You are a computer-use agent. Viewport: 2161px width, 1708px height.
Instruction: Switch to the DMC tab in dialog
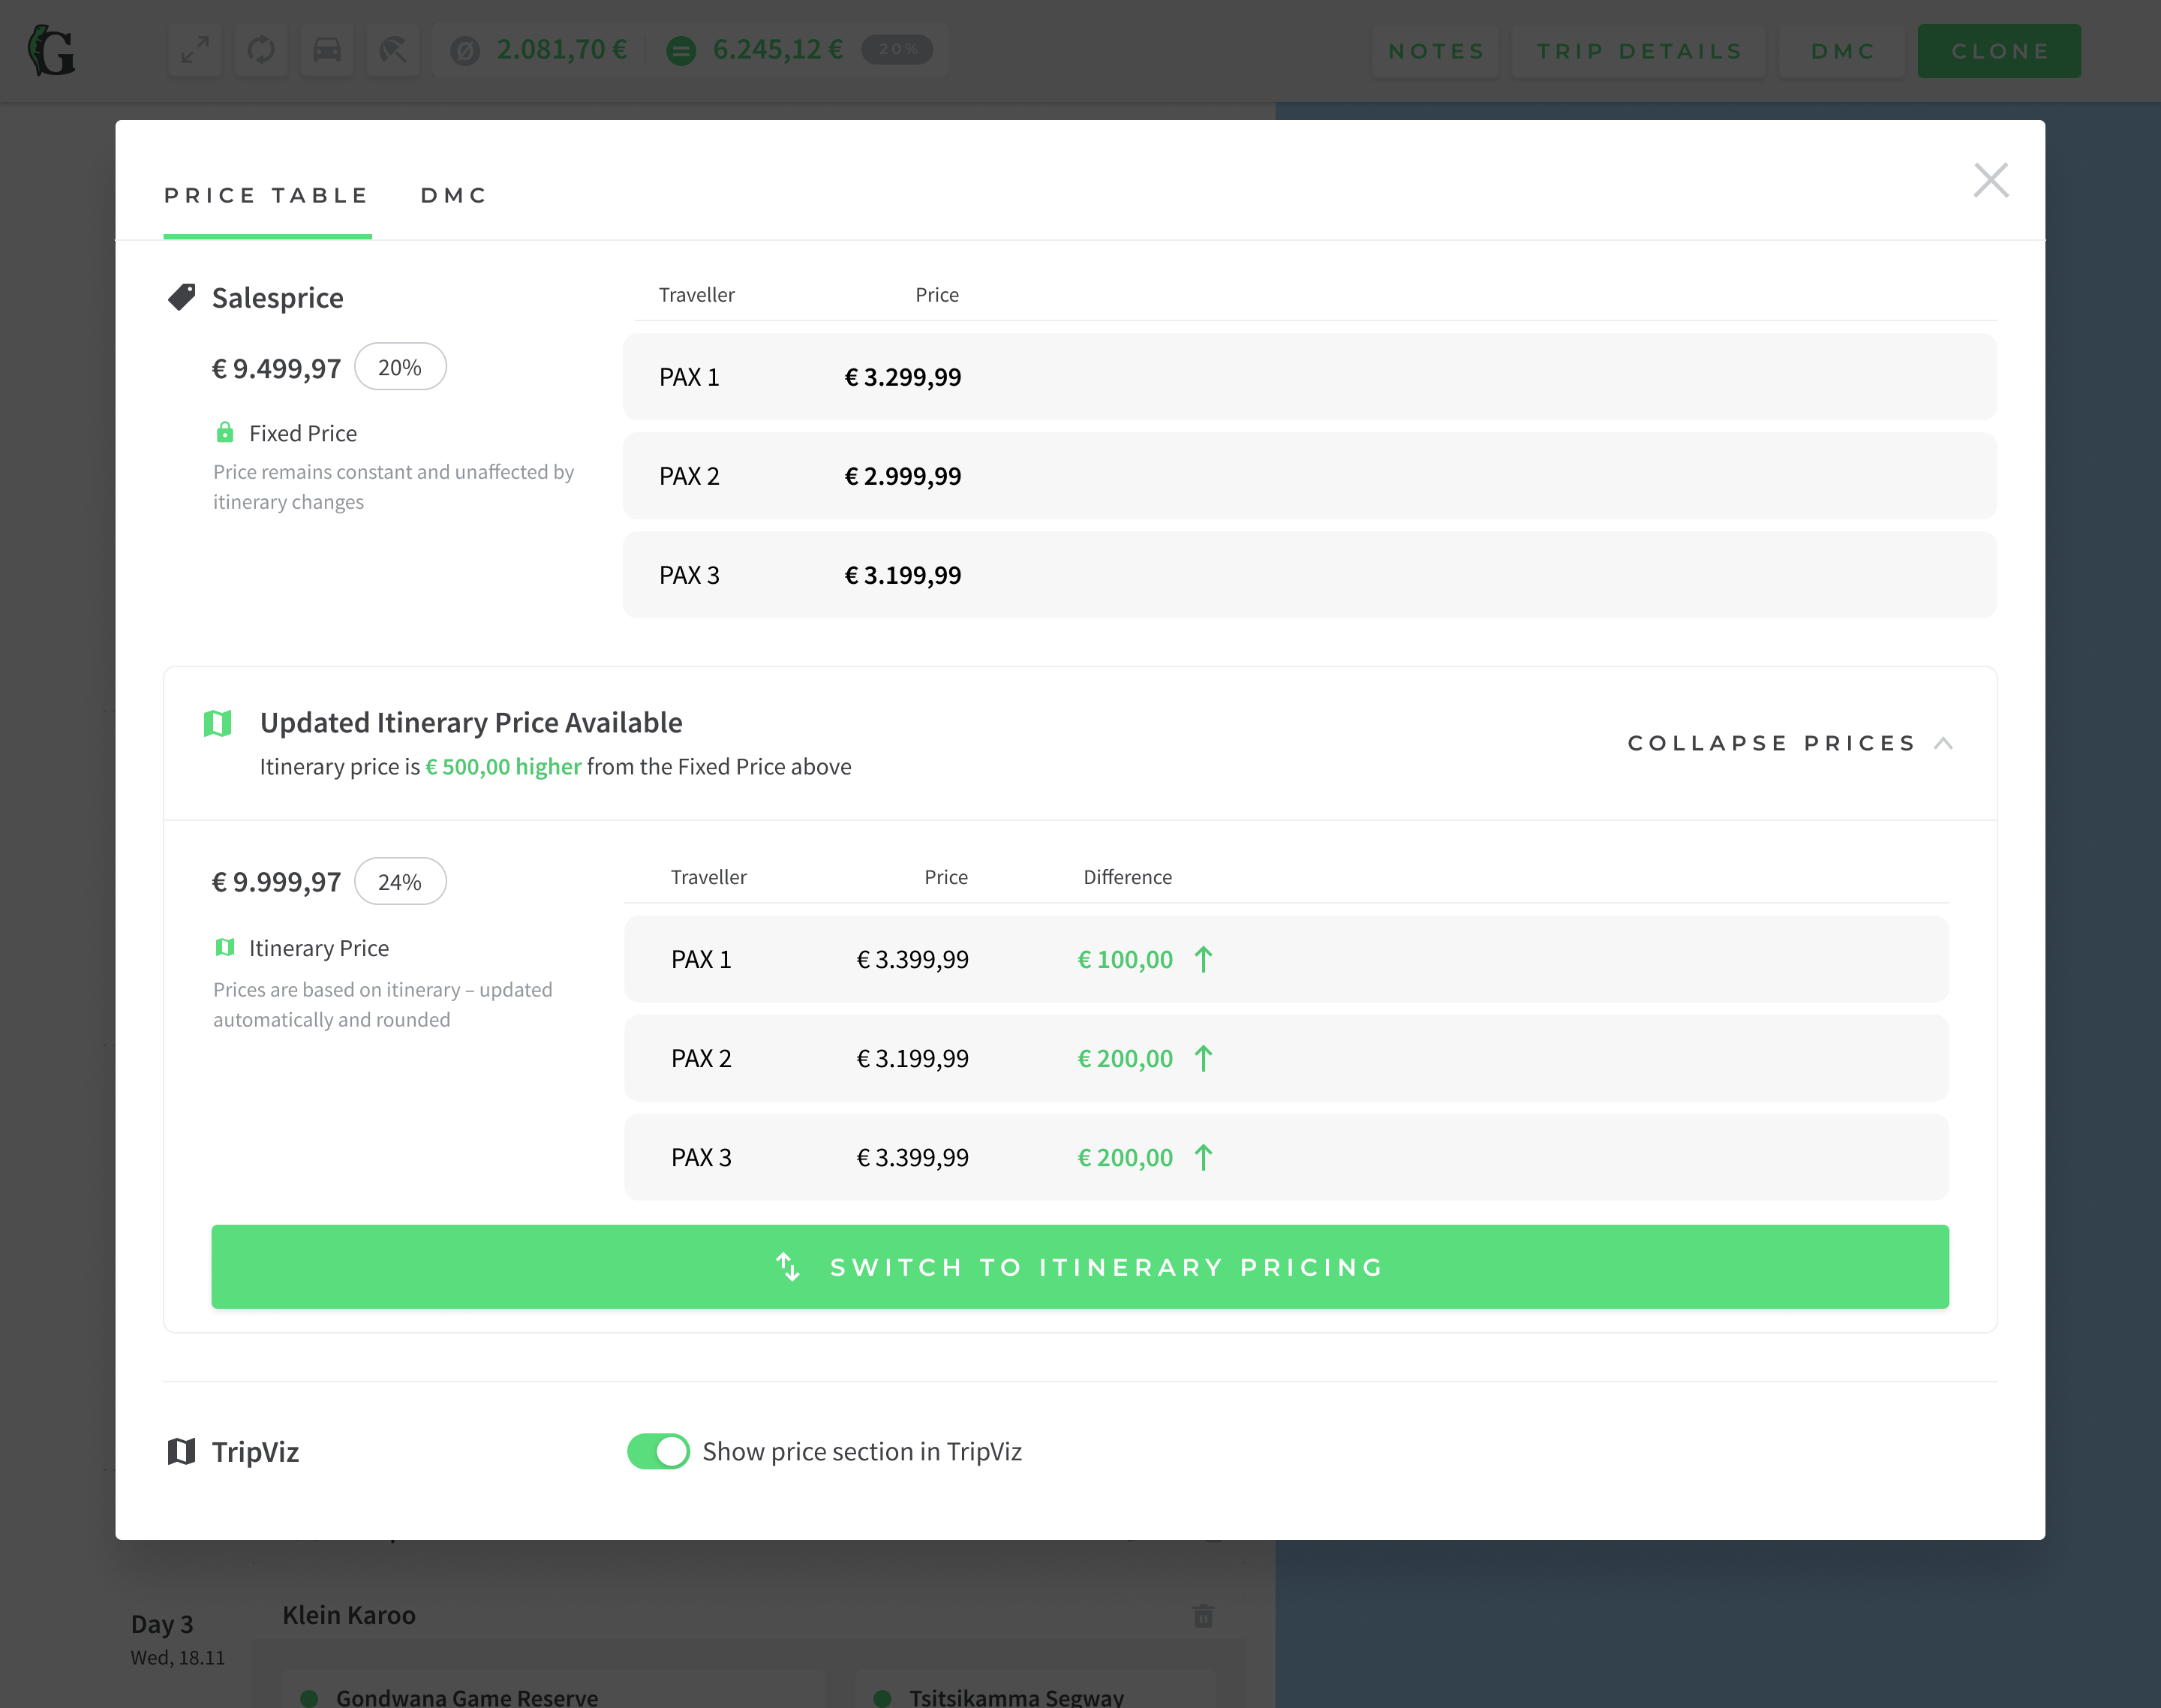pos(454,195)
